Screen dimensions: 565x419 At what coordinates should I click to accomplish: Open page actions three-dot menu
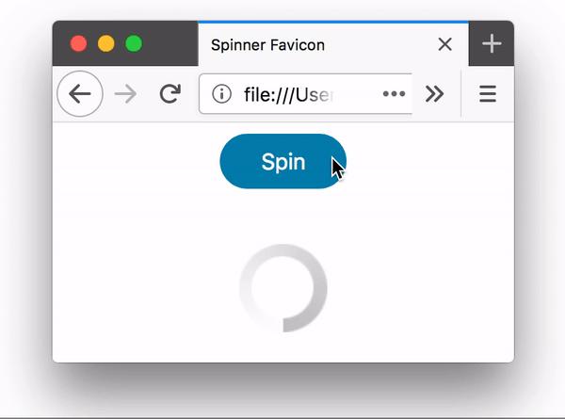pyautogui.click(x=394, y=94)
